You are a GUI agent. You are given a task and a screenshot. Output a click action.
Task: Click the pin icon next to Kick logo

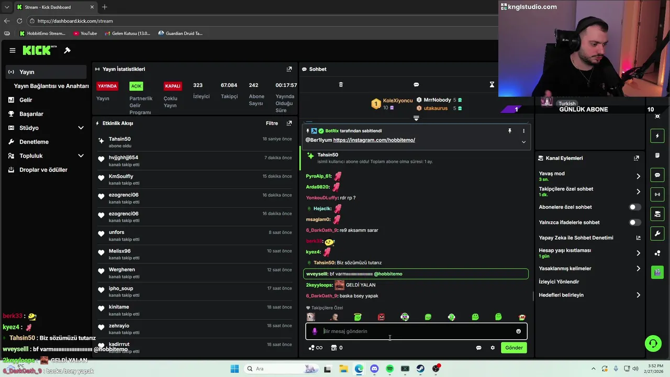[67, 50]
